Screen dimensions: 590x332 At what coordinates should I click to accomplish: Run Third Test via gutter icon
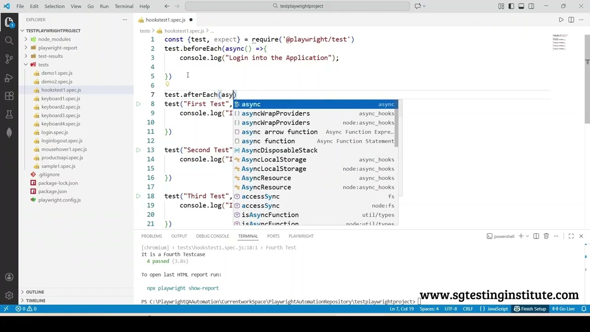(x=138, y=196)
